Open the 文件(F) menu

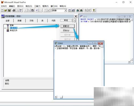(x=4, y=6)
